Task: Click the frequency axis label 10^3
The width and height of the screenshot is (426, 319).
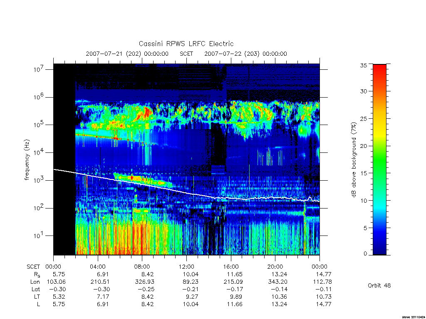Action: (39, 180)
